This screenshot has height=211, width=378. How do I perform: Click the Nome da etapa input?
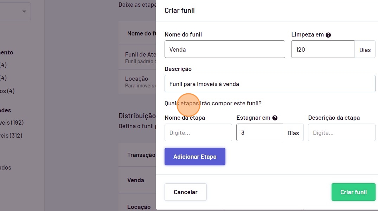tap(198, 133)
